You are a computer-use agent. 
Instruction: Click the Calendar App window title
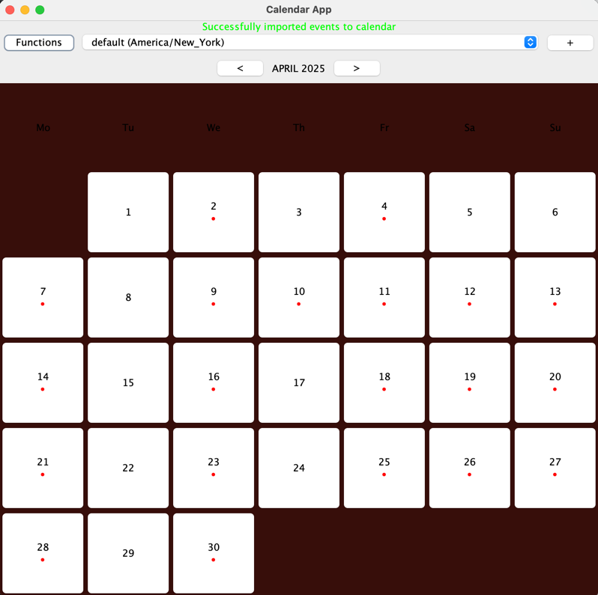point(298,10)
